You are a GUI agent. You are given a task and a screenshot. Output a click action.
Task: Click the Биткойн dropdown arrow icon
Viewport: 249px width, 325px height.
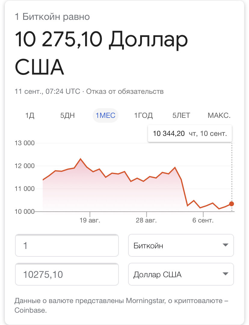225,245
